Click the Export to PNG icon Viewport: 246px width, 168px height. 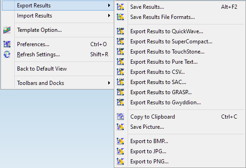click(x=120, y=162)
